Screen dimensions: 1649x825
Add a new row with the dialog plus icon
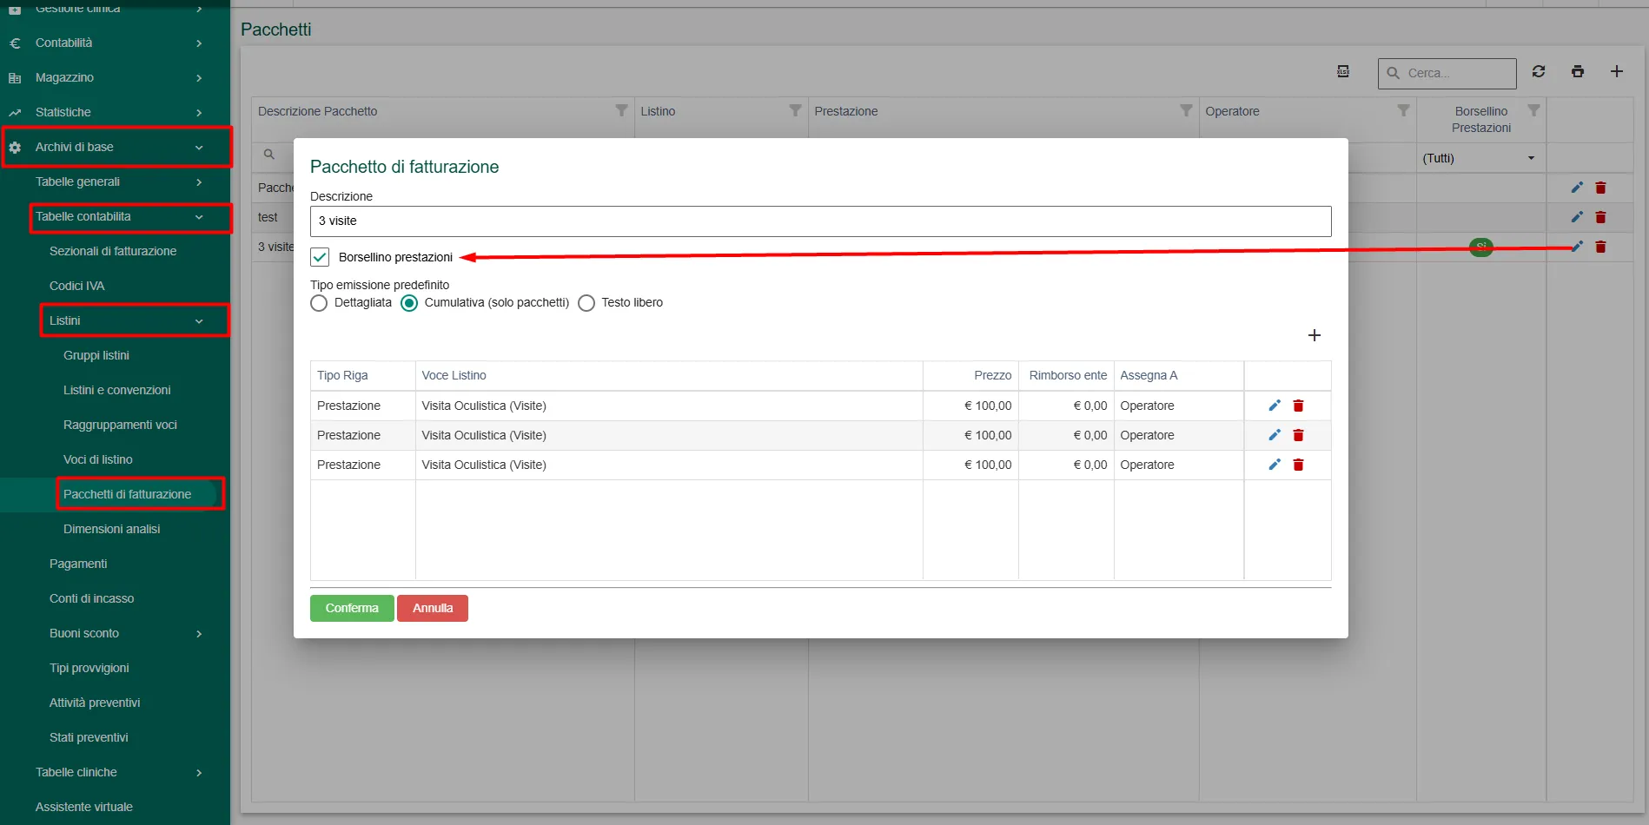tap(1314, 335)
